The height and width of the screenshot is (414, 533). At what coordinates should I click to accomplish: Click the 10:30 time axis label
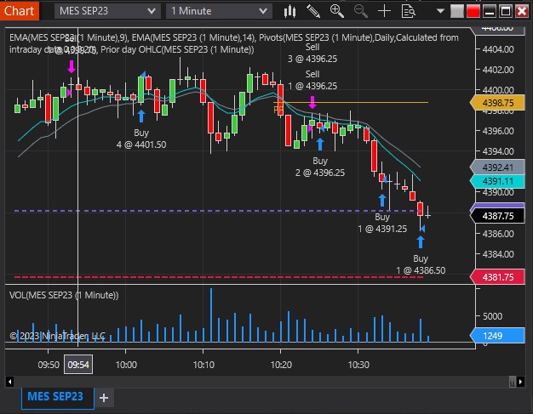358,365
